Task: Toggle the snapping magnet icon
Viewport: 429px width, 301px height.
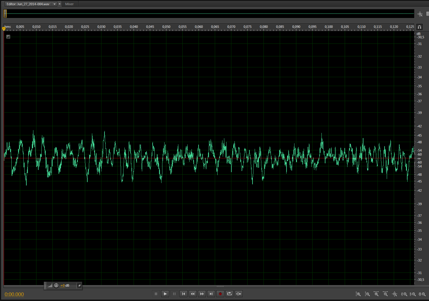Action: 420,27
